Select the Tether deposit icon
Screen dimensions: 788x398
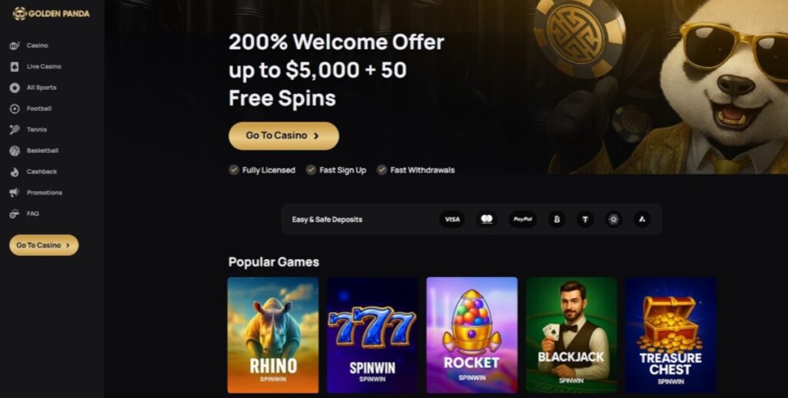pos(585,219)
